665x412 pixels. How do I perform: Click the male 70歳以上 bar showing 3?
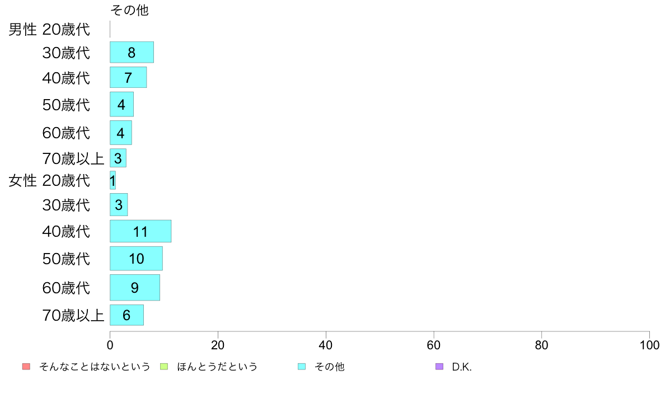(118, 158)
